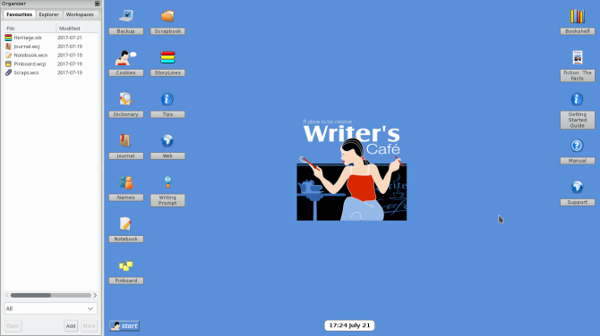The image size is (600, 336).
Task: Click the More button in Organizer
Action: coord(89,325)
